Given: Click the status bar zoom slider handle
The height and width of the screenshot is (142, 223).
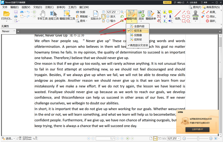Looking at the screenshot, I should point(198,138).
